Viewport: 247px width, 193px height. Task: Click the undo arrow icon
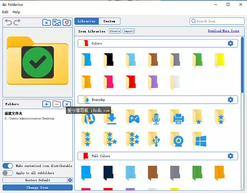coord(8,22)
